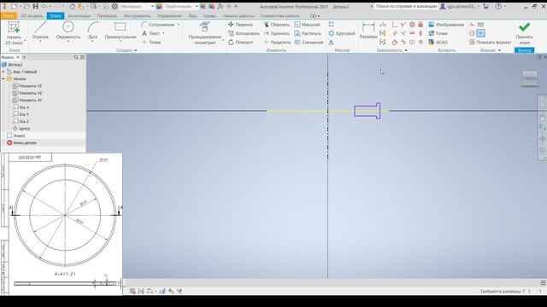This screenshot has height=307, width=547.
Task: Select the Сопряжение (Fillet) tool
Action: (158, 25)
